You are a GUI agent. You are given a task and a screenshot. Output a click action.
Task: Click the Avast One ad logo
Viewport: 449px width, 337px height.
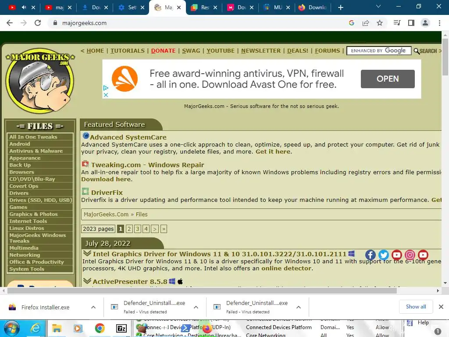(125, 79)
